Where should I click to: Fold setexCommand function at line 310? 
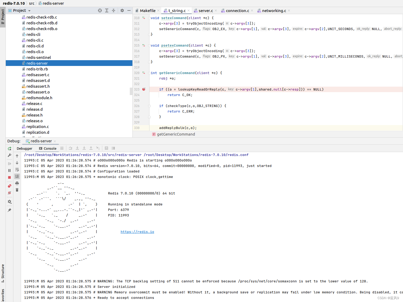[149, 18]
